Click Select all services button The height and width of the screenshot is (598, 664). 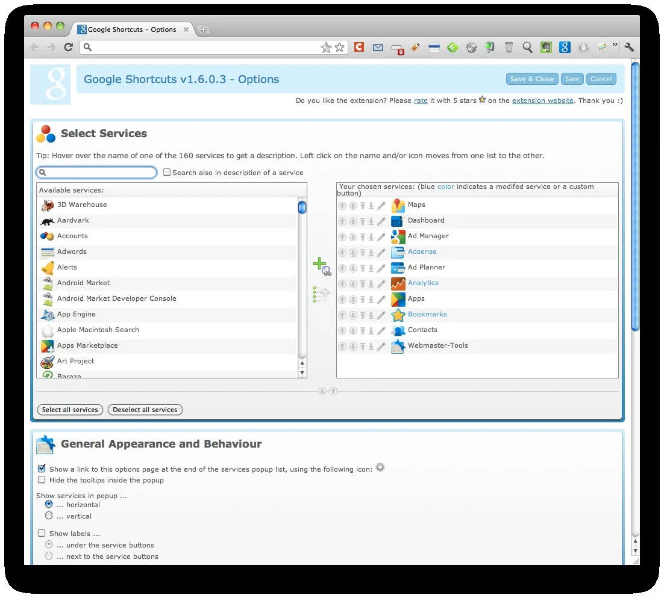[70, 410]
